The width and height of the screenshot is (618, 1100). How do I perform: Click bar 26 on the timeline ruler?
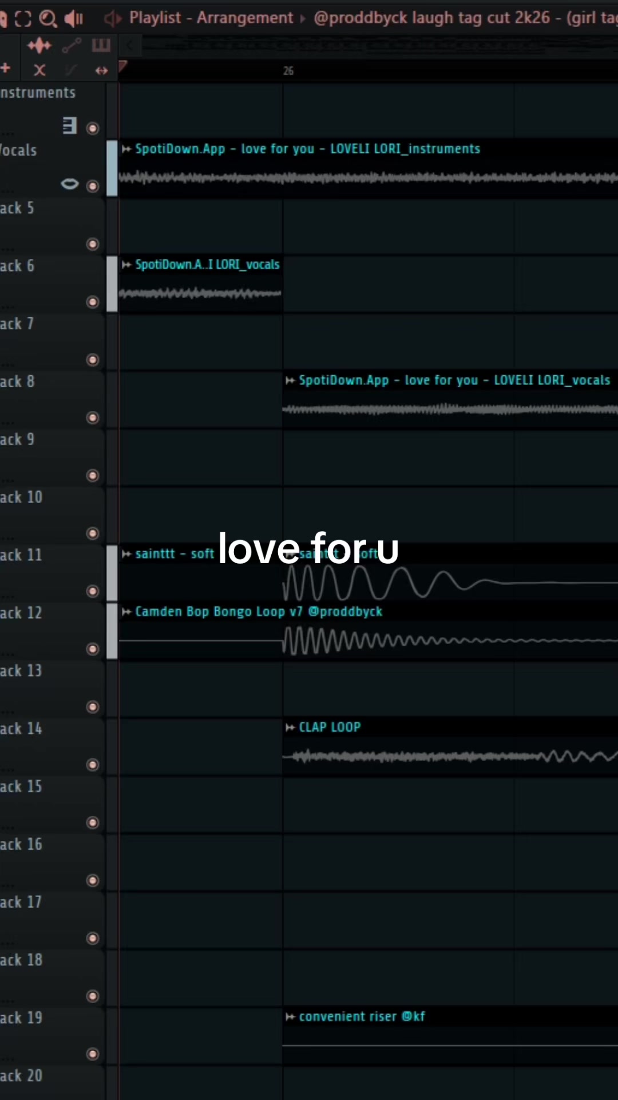click(x=288, y=71)
